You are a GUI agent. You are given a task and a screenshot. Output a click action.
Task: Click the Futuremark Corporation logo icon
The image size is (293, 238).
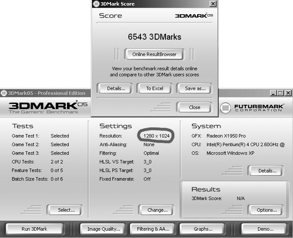(225, 108)
